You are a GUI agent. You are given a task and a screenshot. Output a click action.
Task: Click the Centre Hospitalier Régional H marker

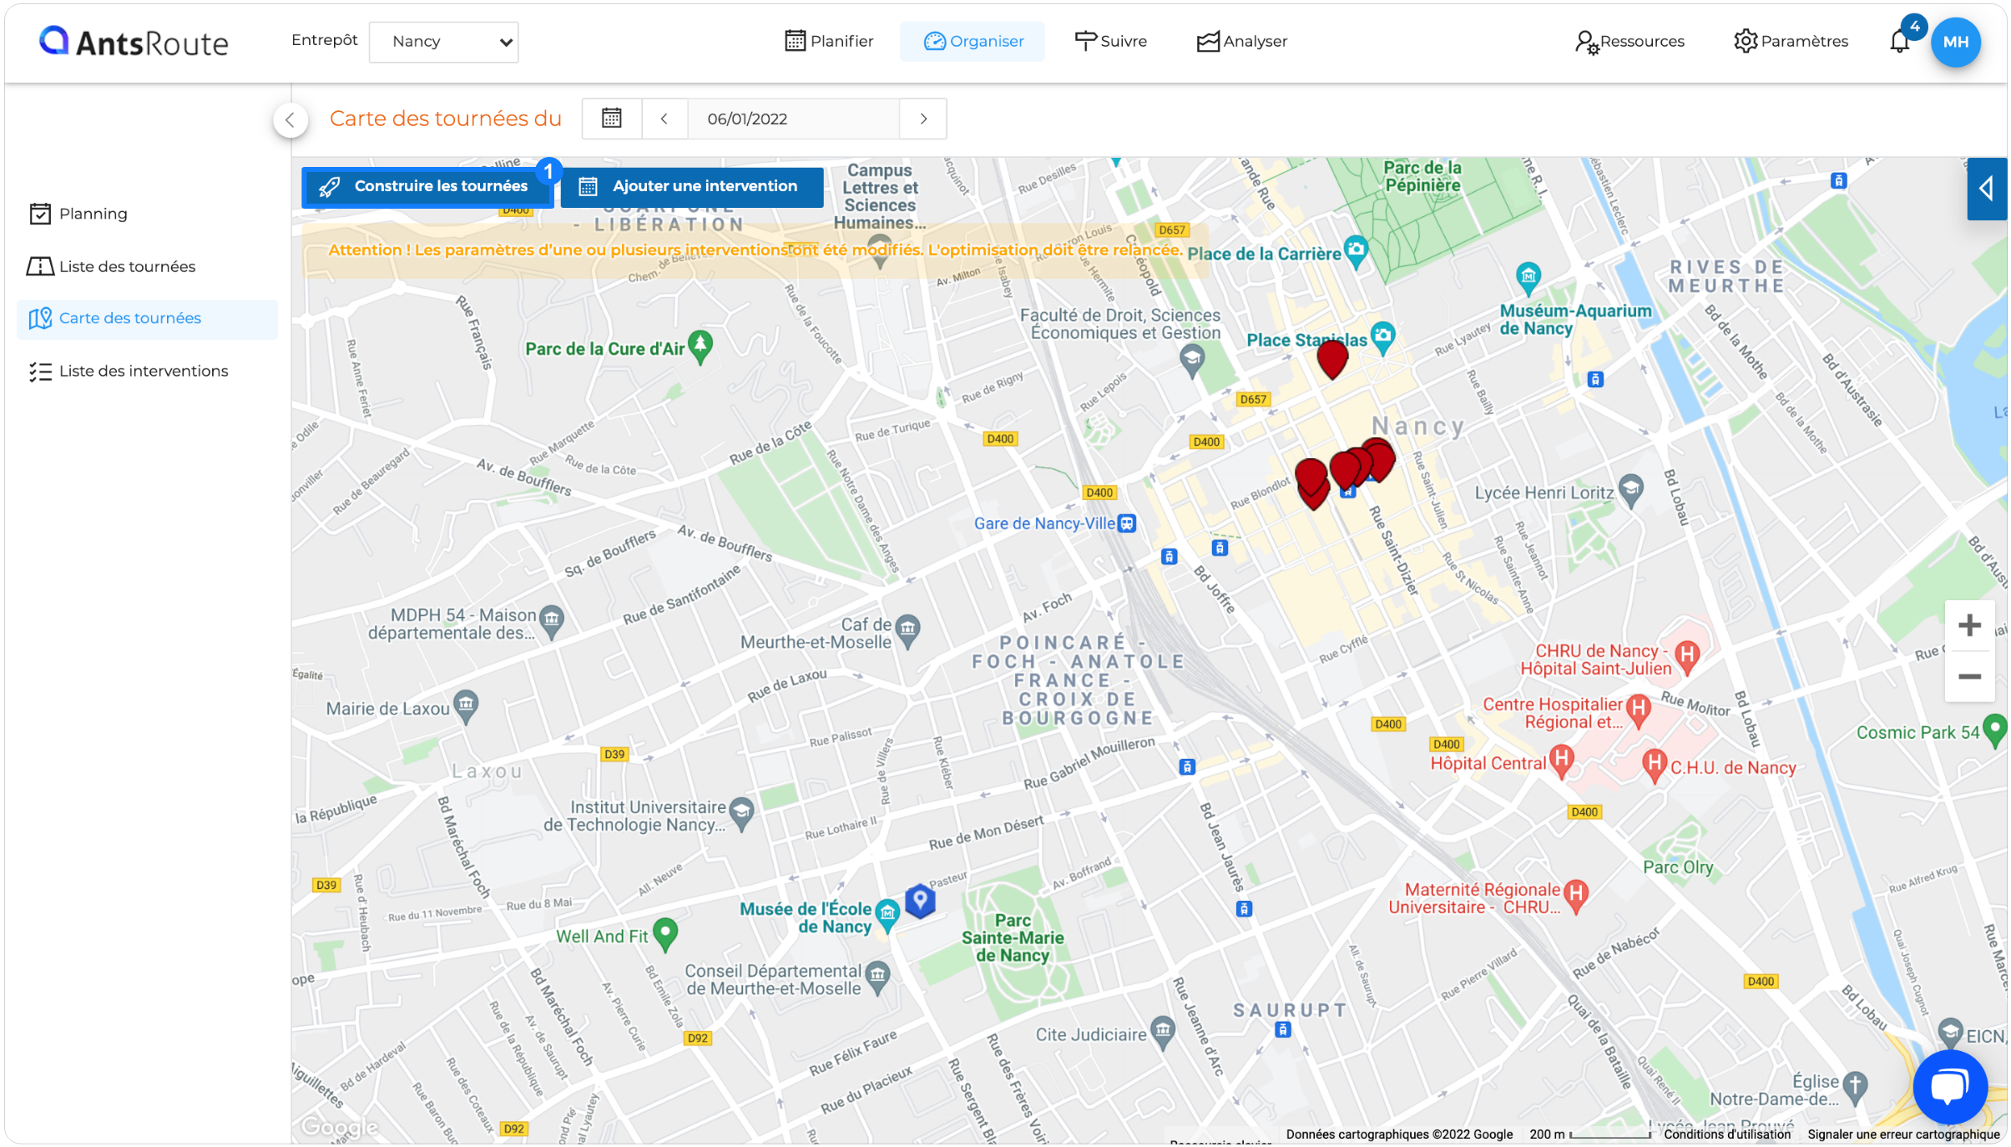tap(1638, 710)
